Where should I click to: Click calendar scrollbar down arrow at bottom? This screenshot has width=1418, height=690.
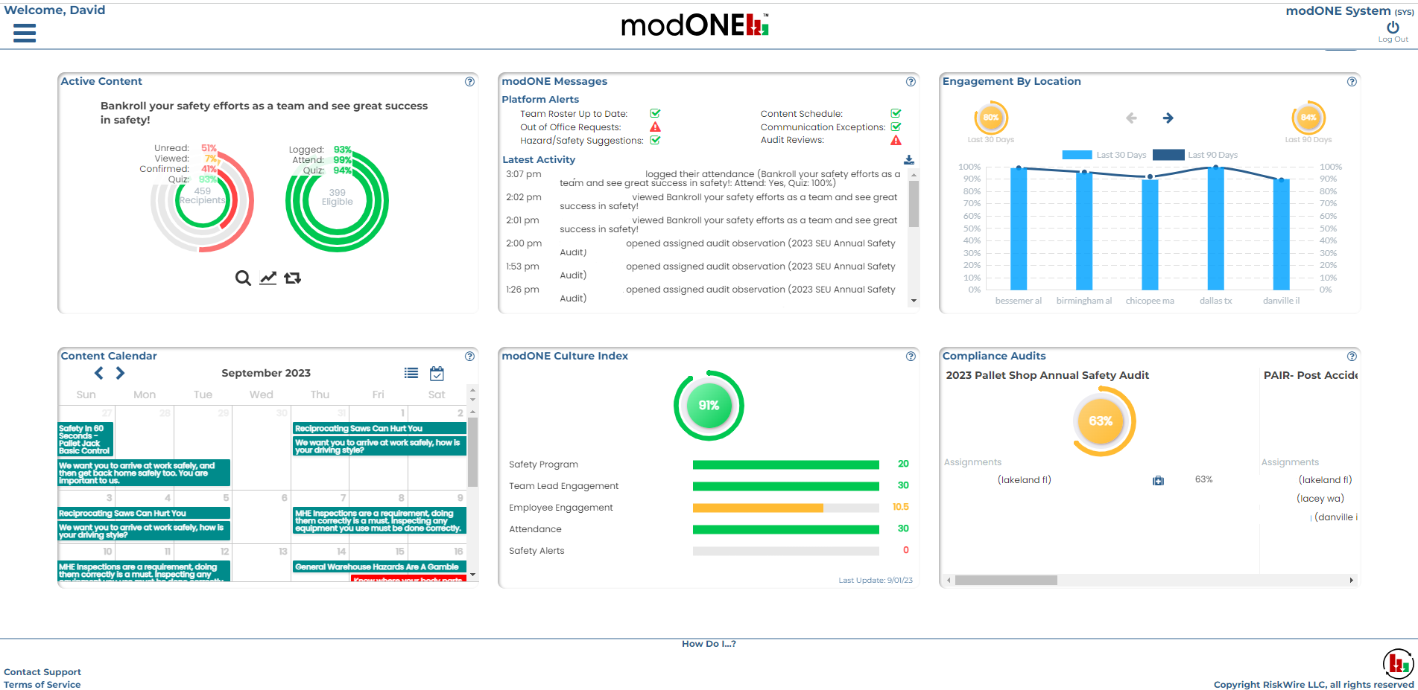click(472, 575)
